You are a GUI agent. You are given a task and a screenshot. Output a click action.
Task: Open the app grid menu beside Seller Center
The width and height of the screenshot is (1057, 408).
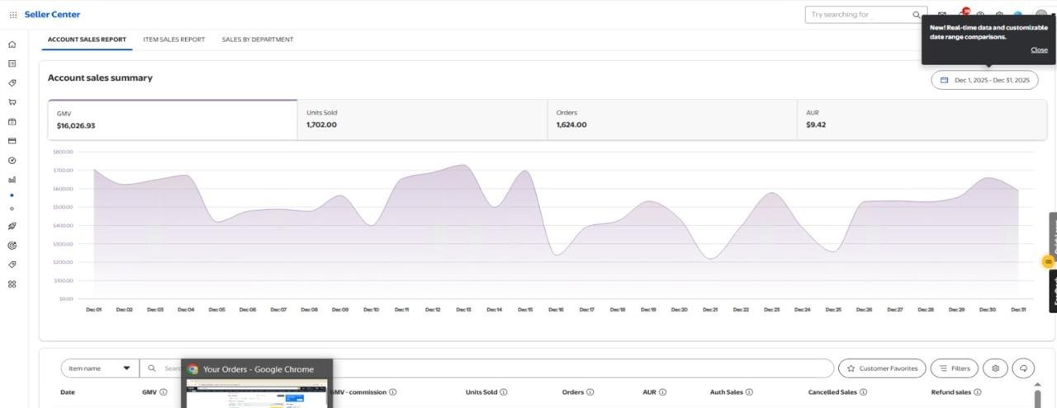13,15
